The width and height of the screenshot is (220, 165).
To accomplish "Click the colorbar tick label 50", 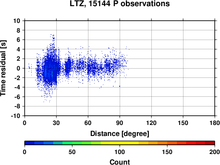I will point(72,152).
